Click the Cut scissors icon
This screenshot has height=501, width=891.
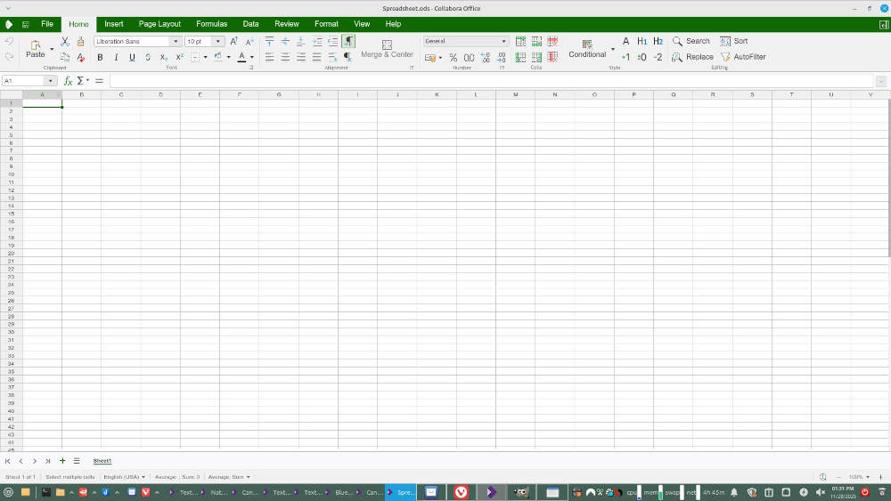(x=65, y=42)
